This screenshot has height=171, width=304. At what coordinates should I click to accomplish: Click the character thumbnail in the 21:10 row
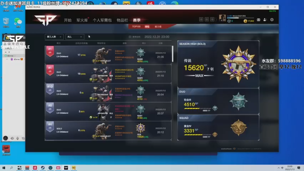[x=102, y=74]
